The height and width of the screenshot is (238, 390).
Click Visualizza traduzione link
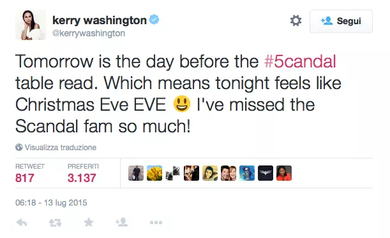coord(61,147)
